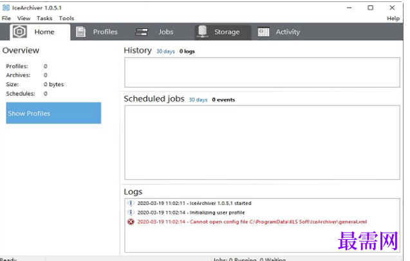Click the Scheduled jobs '30 days' link

pos(198,100)
